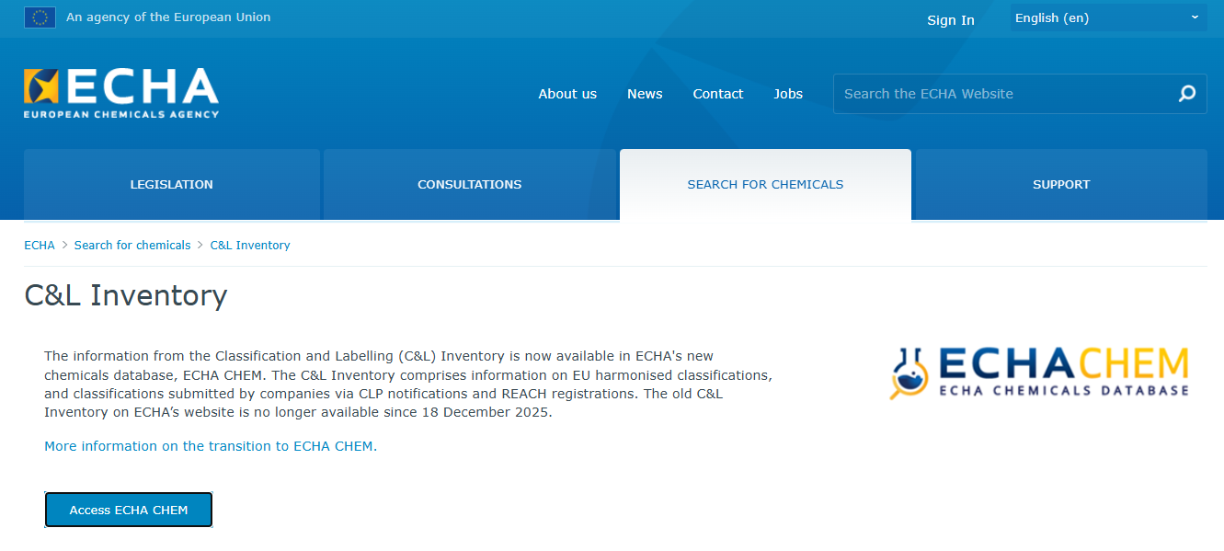
Task: Click the European Union flag icon
Action: 40,17
